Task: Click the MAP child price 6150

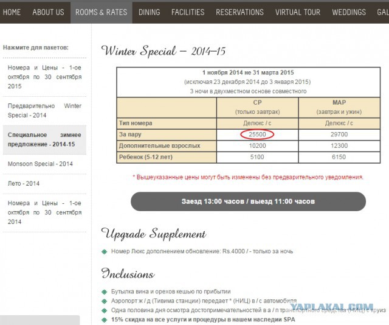Action: click(339, 157)
